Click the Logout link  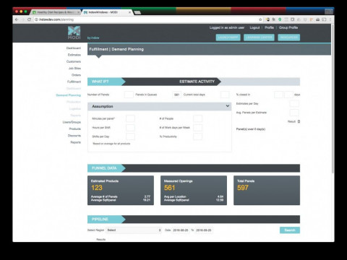click(x=254, y=27)
